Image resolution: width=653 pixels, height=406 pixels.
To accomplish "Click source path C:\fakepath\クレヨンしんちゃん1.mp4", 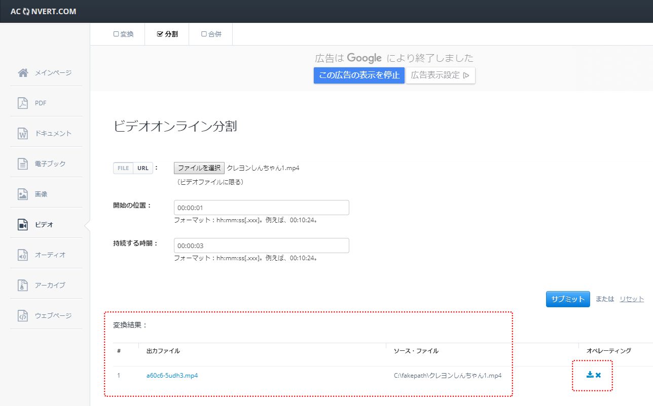I will (x=448, y=376).
